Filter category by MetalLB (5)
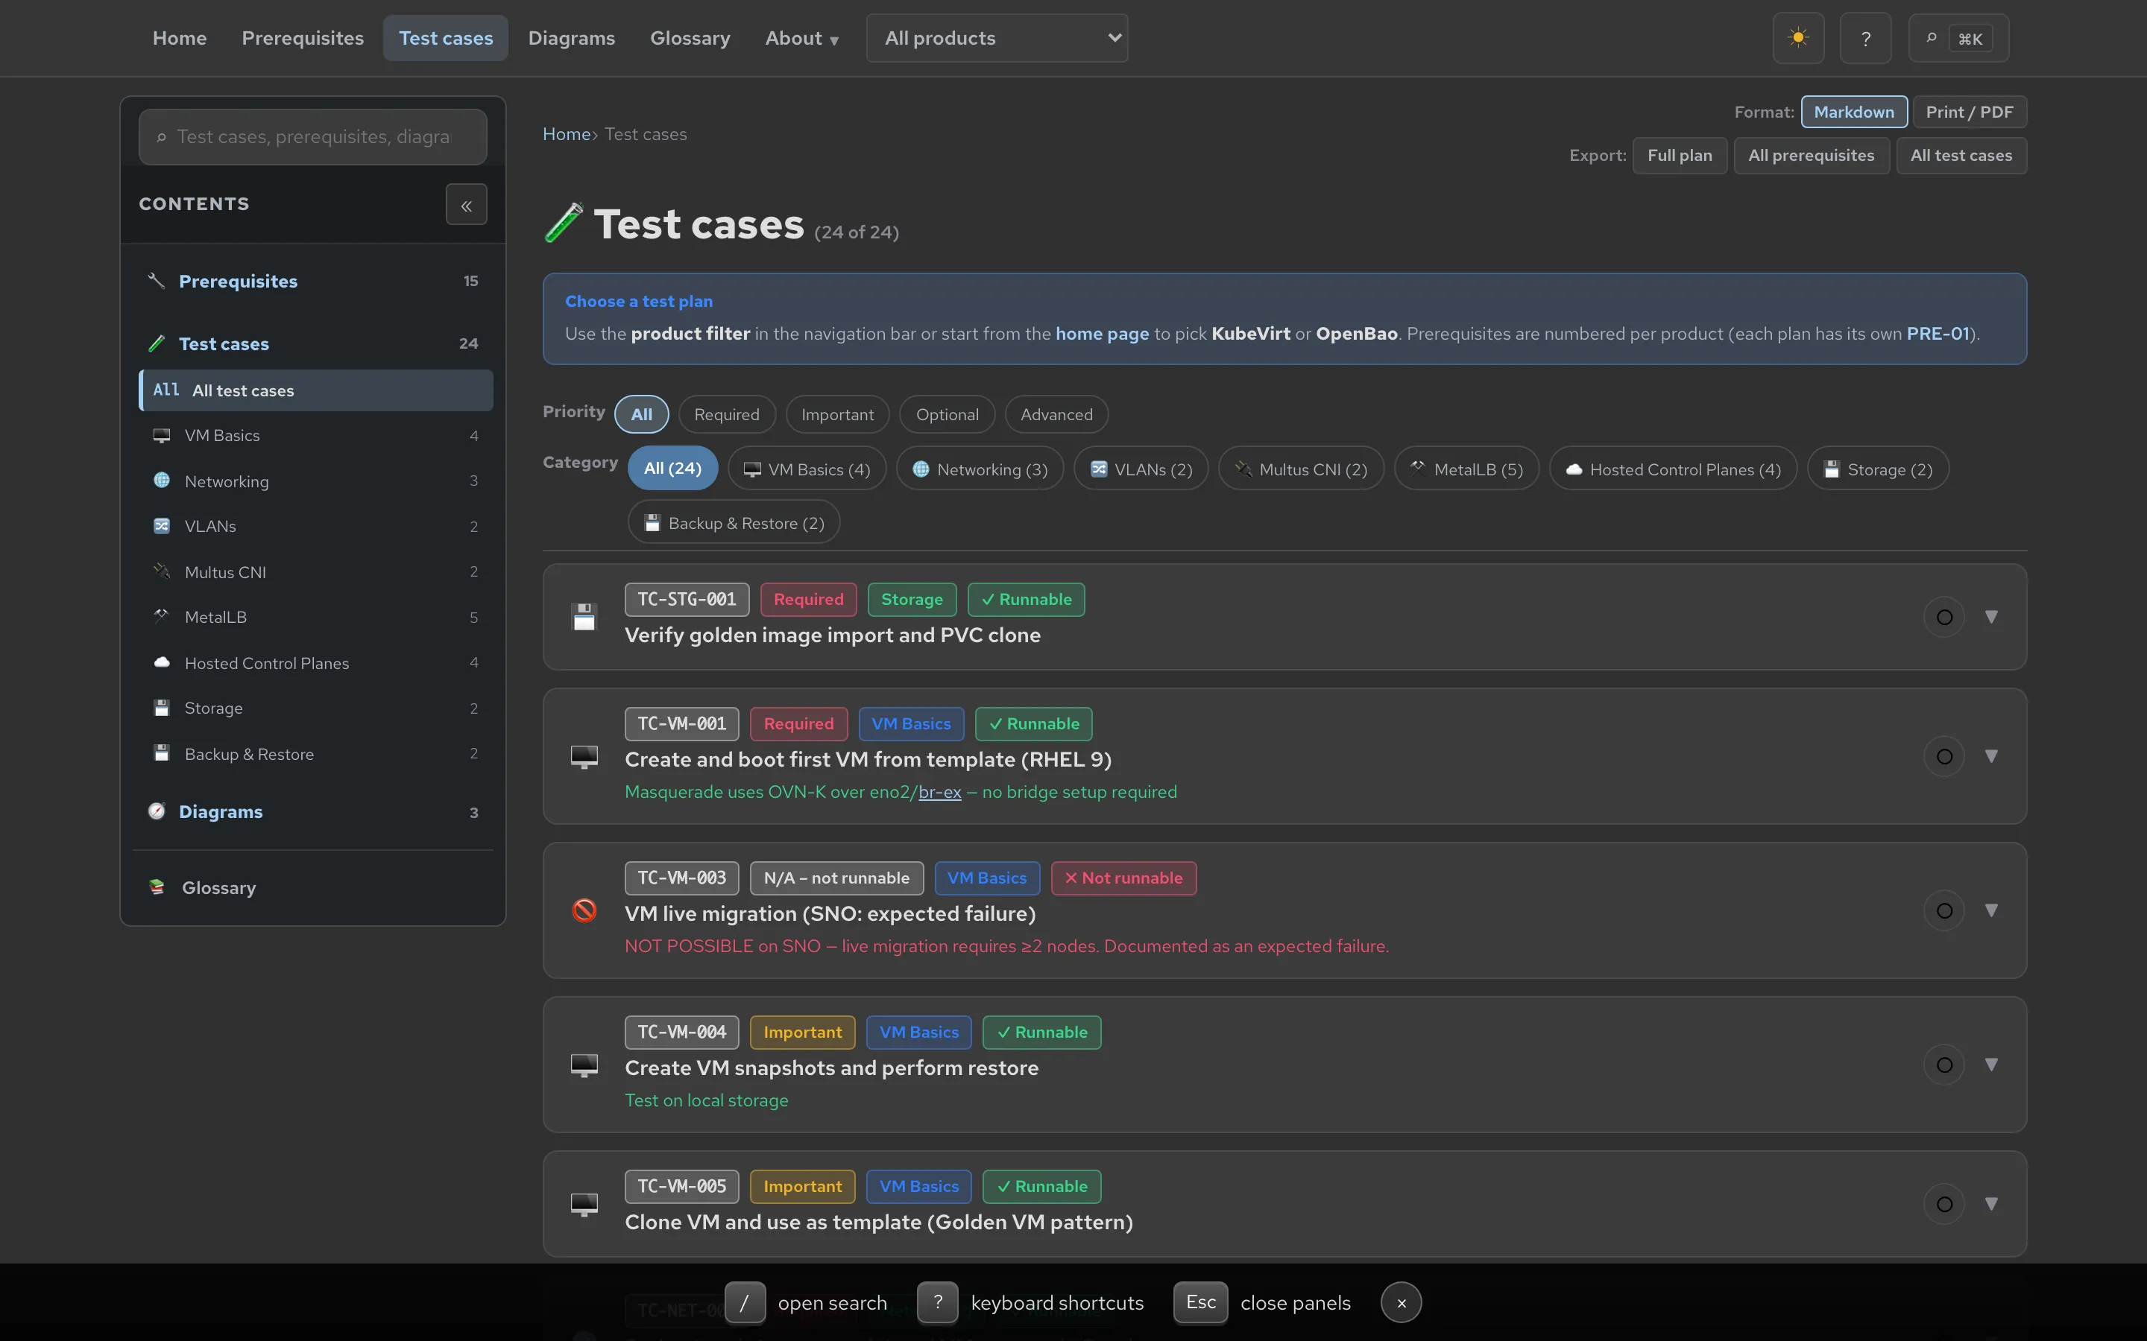 (x=1466, y=469)
